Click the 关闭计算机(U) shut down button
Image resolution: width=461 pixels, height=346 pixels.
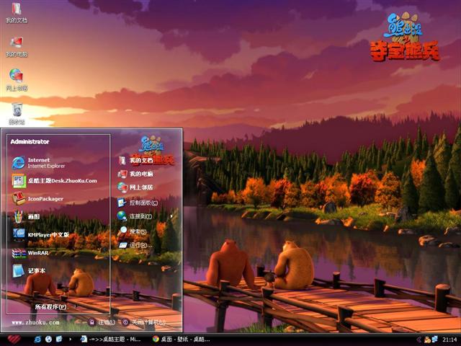(x=144, y=322)
